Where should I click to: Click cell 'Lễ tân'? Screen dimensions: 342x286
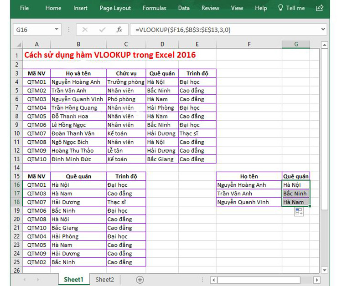(x=126, y=151)
